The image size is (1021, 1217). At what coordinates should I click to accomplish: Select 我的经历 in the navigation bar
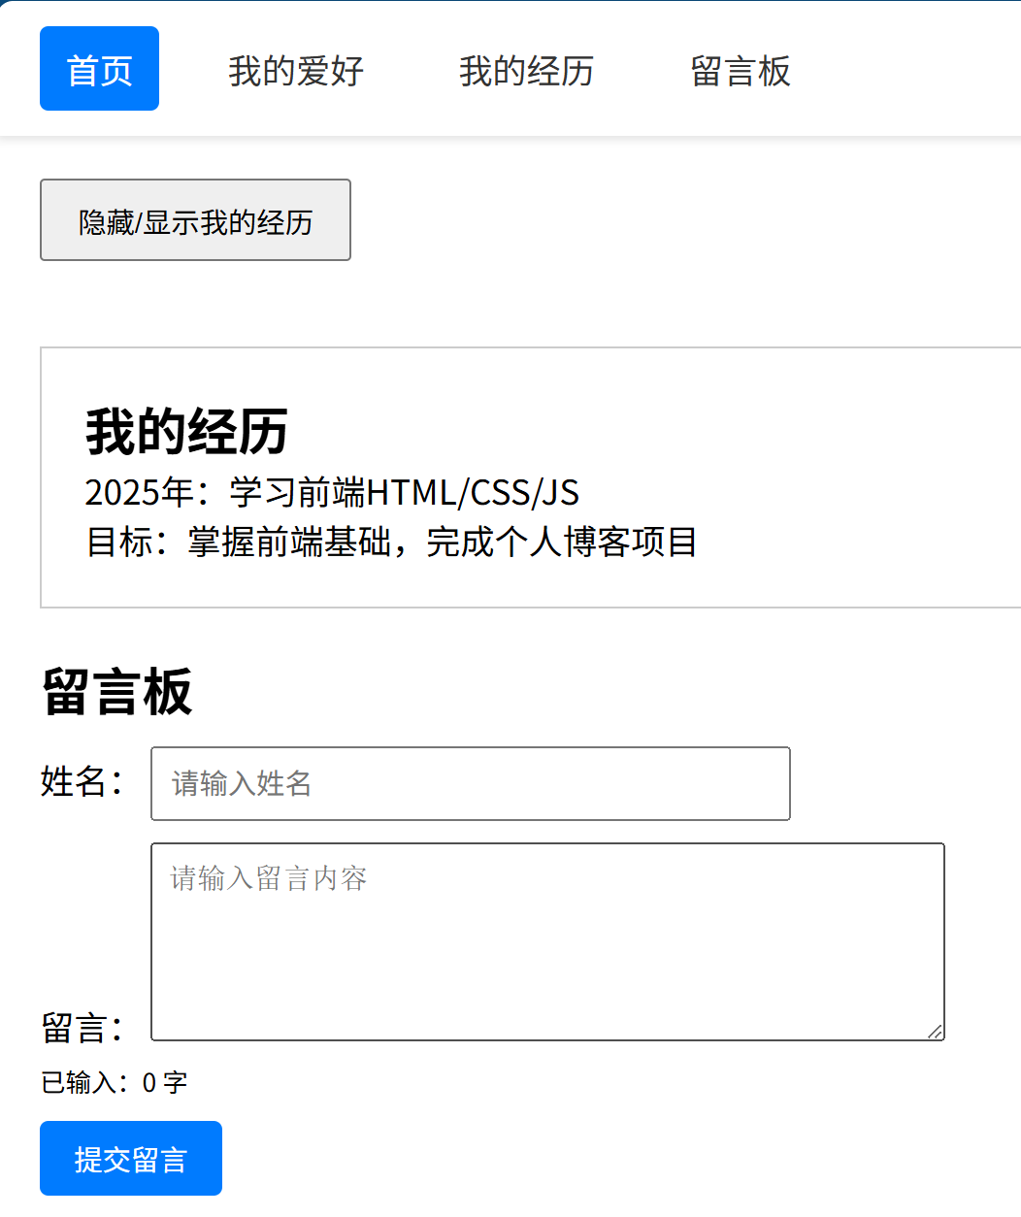tap(526, 71)
